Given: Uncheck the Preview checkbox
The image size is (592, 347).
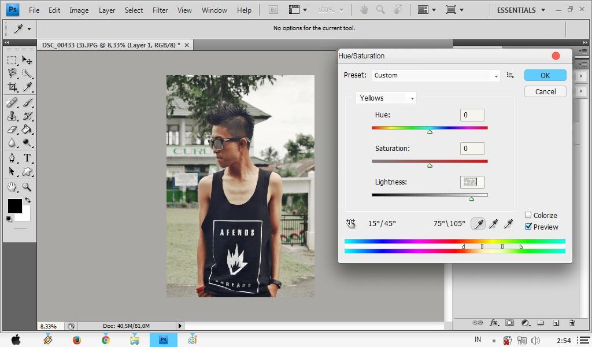Looking at the screenshot, I should point(528,227).
